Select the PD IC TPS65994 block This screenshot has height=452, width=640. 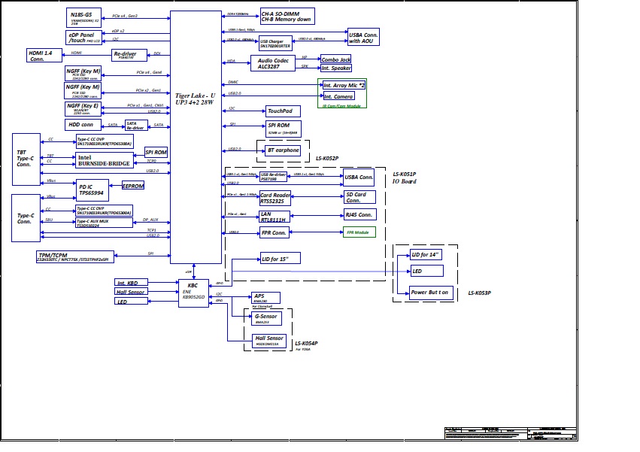[x=93, y=190]
